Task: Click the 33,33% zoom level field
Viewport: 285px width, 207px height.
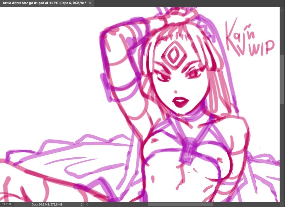Action: click(x=7, y=205)
